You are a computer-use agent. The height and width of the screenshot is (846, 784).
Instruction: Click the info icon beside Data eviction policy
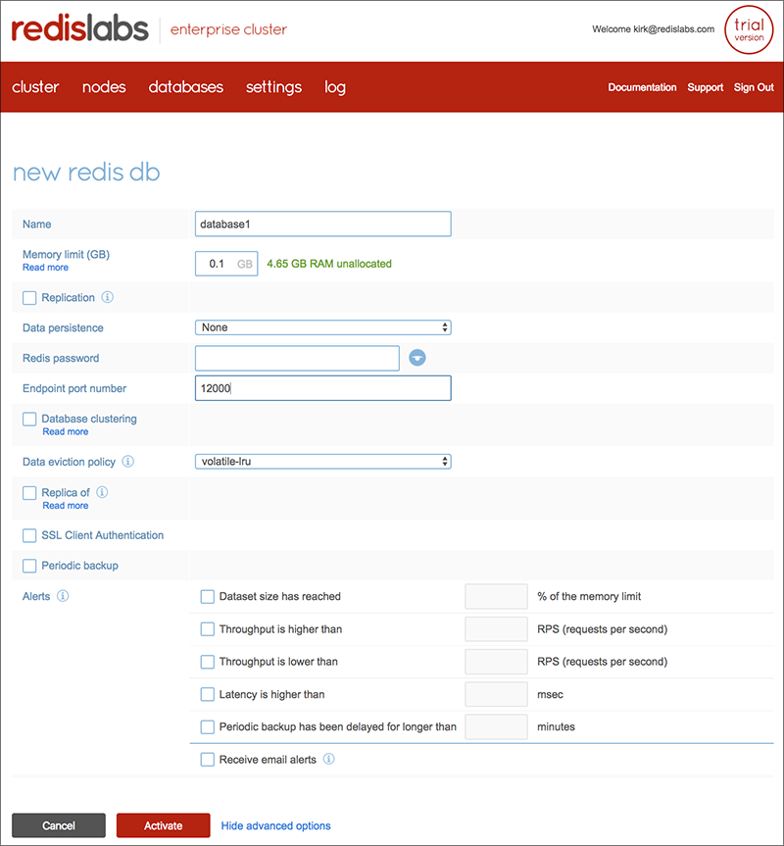[x=127, y=462]
